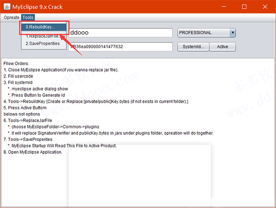Click '*. myeclipse active dialog show' line
This screenshot has height=208, width=276.
point(38,89)
